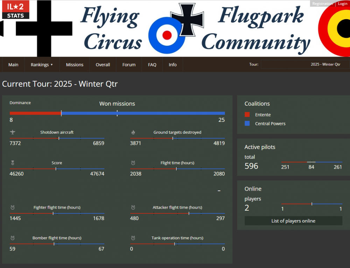Visit the Forum link in navigation
Screen dimensions: 350x268
[129, 64]
